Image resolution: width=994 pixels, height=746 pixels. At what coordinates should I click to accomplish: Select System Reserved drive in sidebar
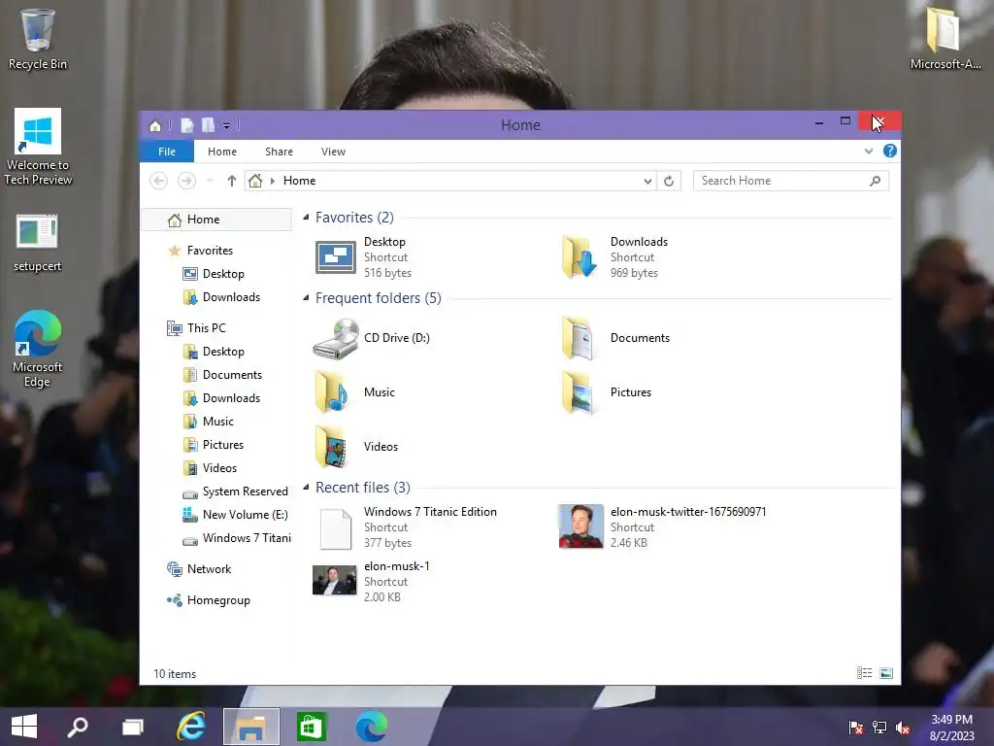245,492
